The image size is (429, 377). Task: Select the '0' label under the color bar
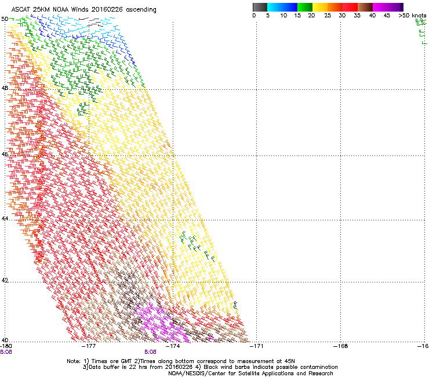(254, 16)
